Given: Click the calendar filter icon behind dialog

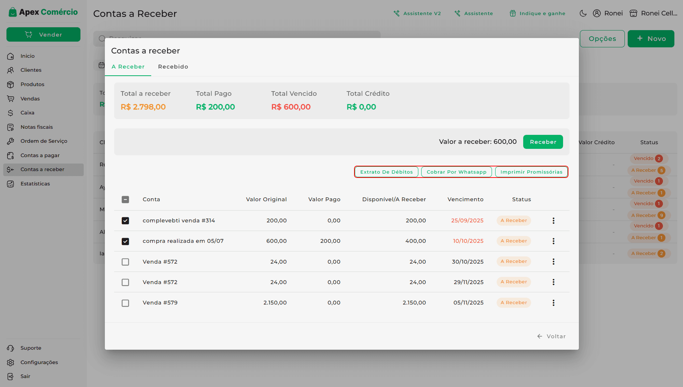Looking at the screenshot, I should pyautogui.click(x=101, y=65).
